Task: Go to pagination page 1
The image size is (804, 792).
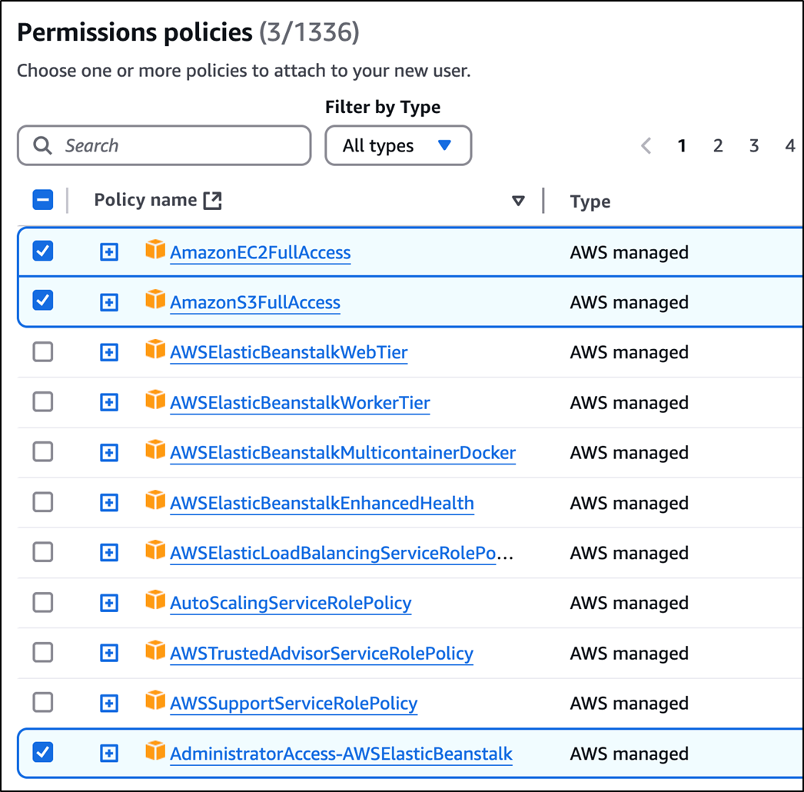Action: 682,145
